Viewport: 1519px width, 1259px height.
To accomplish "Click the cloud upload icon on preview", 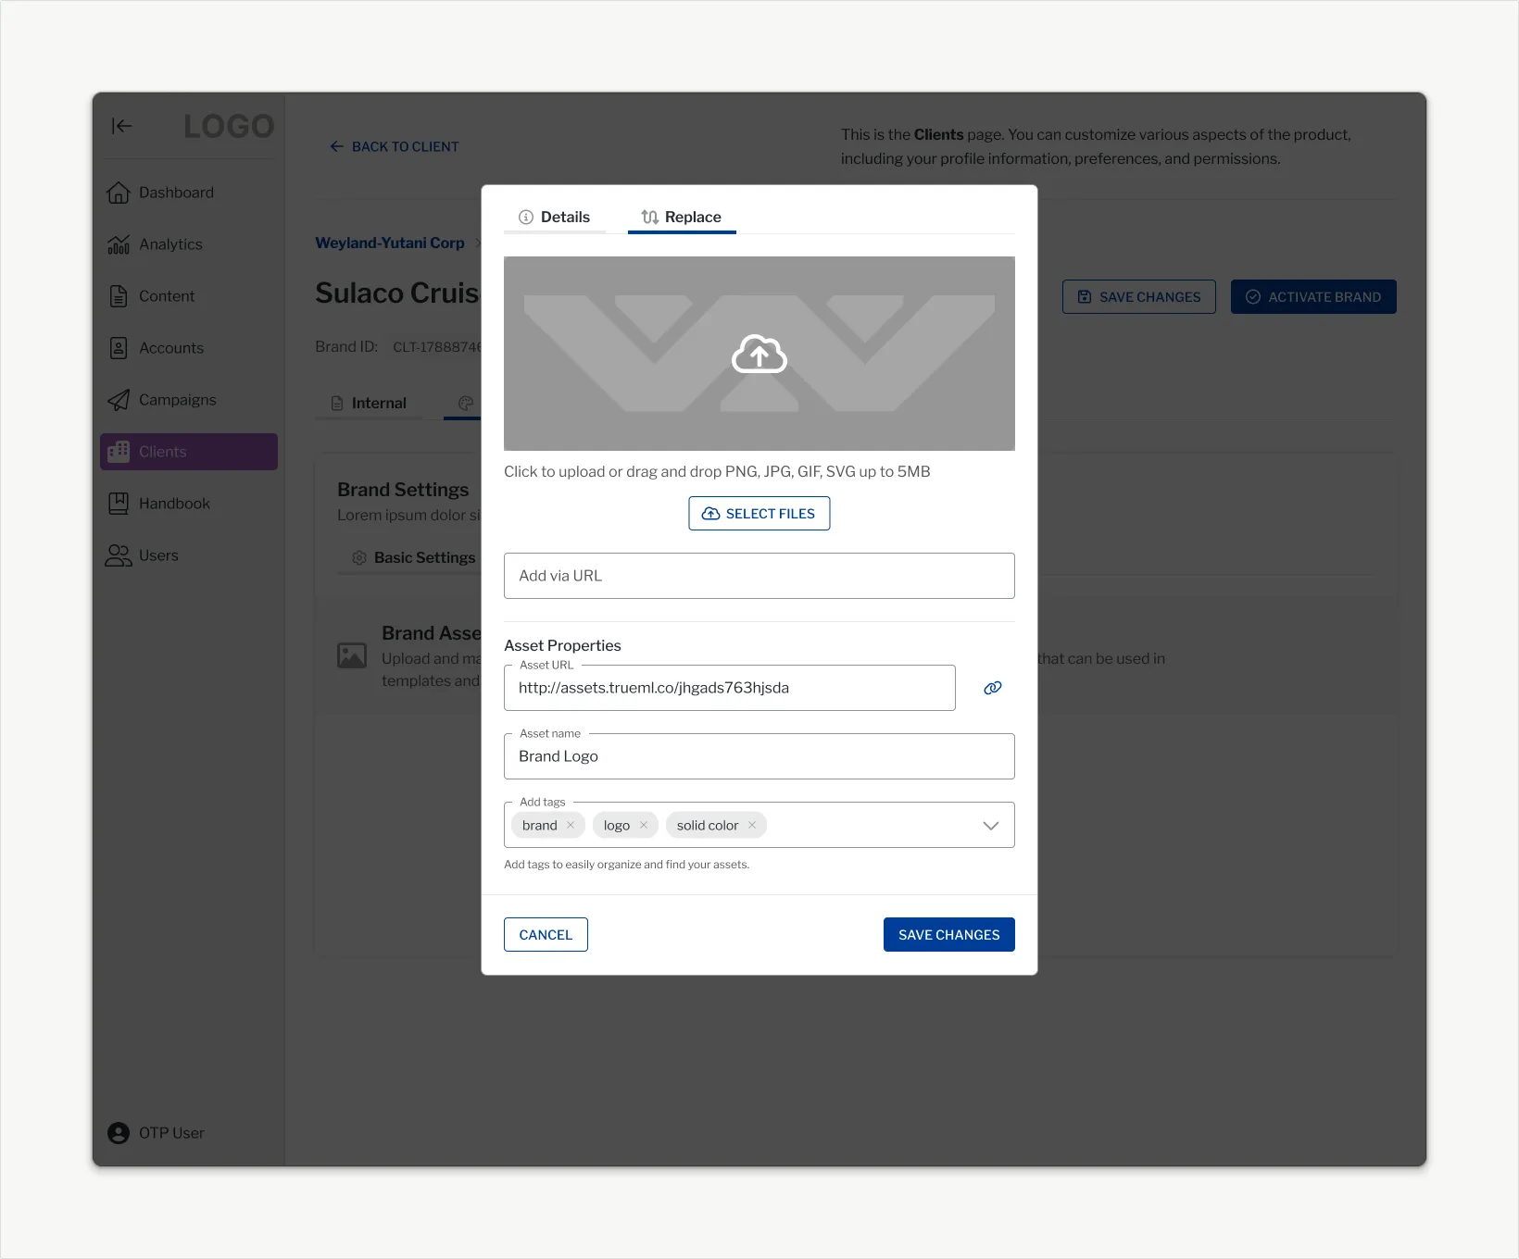I will [759, 354].
